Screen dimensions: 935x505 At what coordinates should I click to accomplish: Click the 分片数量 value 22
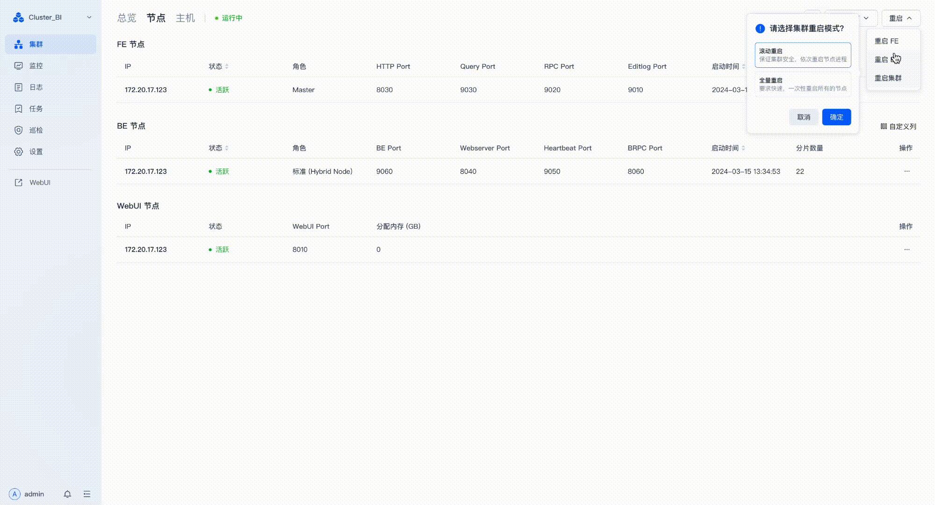point(800,172)
